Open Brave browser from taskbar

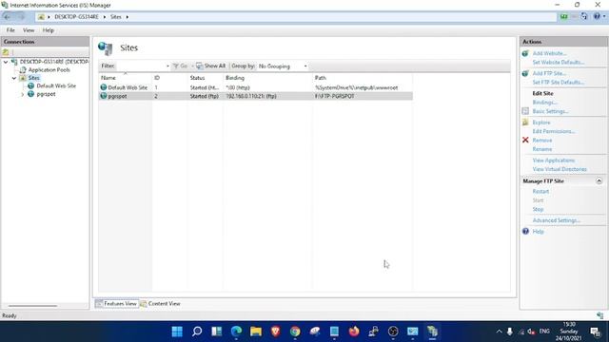click(275, 332)
